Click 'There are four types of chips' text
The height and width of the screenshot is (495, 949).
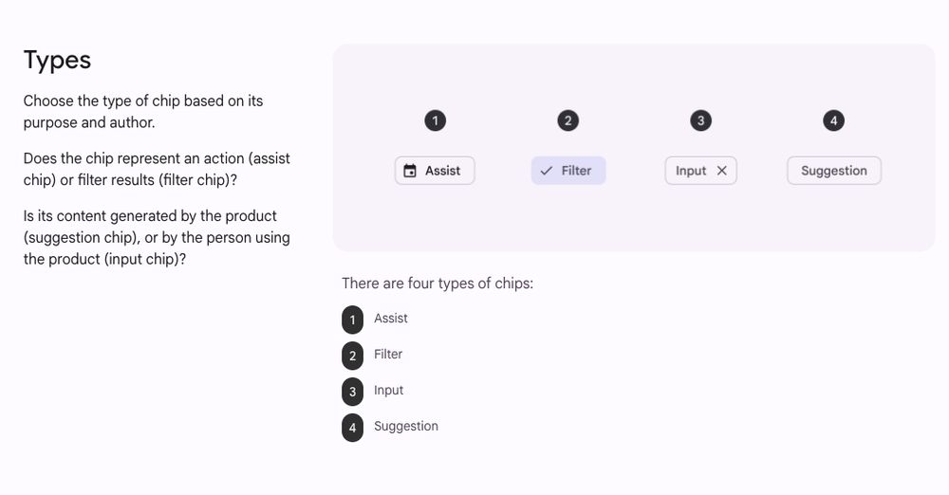pyautogui.click(x=437, y=284)
